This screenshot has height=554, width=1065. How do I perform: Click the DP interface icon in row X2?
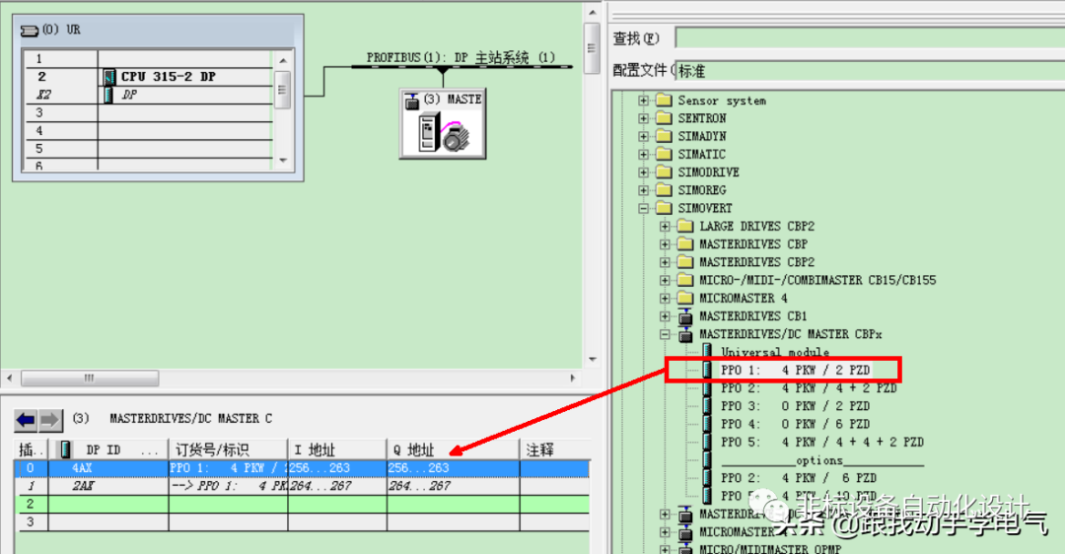pos(108,95)
